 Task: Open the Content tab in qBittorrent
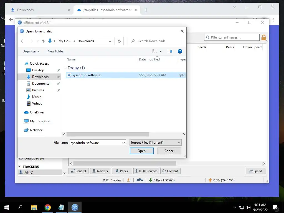[x=170, y=171]
